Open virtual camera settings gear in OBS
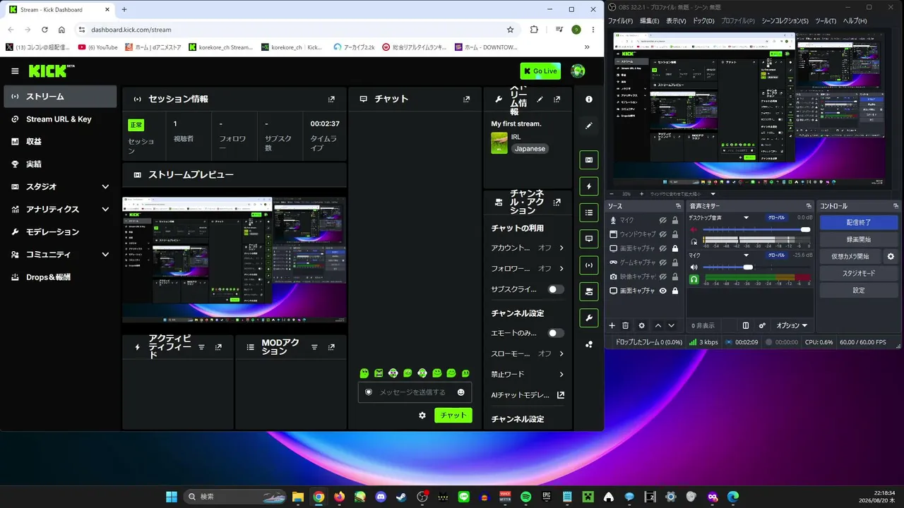This screenshot has height=508, width=904. point(891,256)
